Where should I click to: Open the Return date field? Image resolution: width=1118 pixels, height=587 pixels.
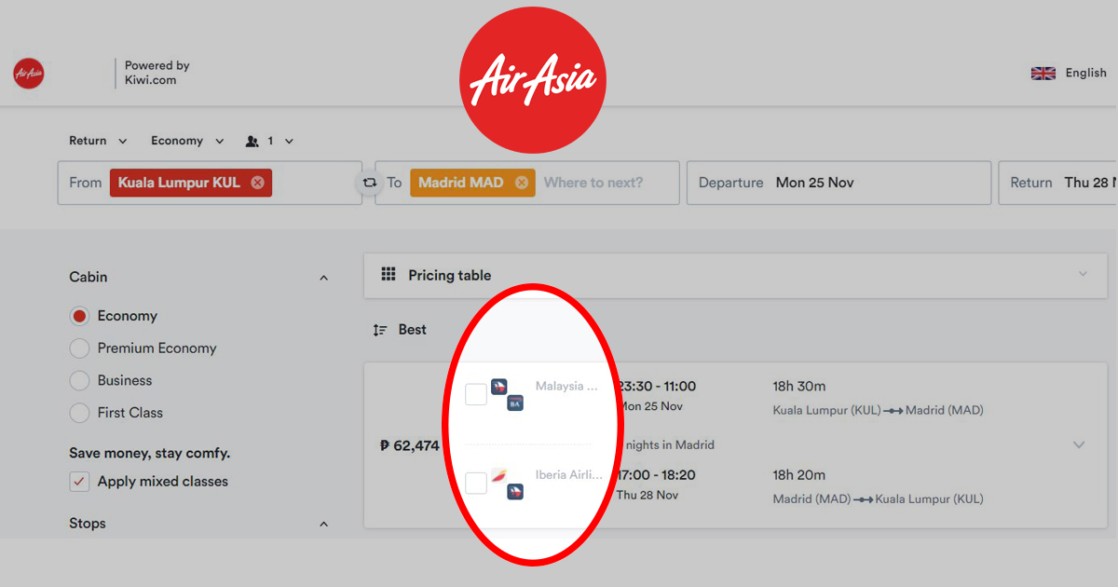(1057, 183)
